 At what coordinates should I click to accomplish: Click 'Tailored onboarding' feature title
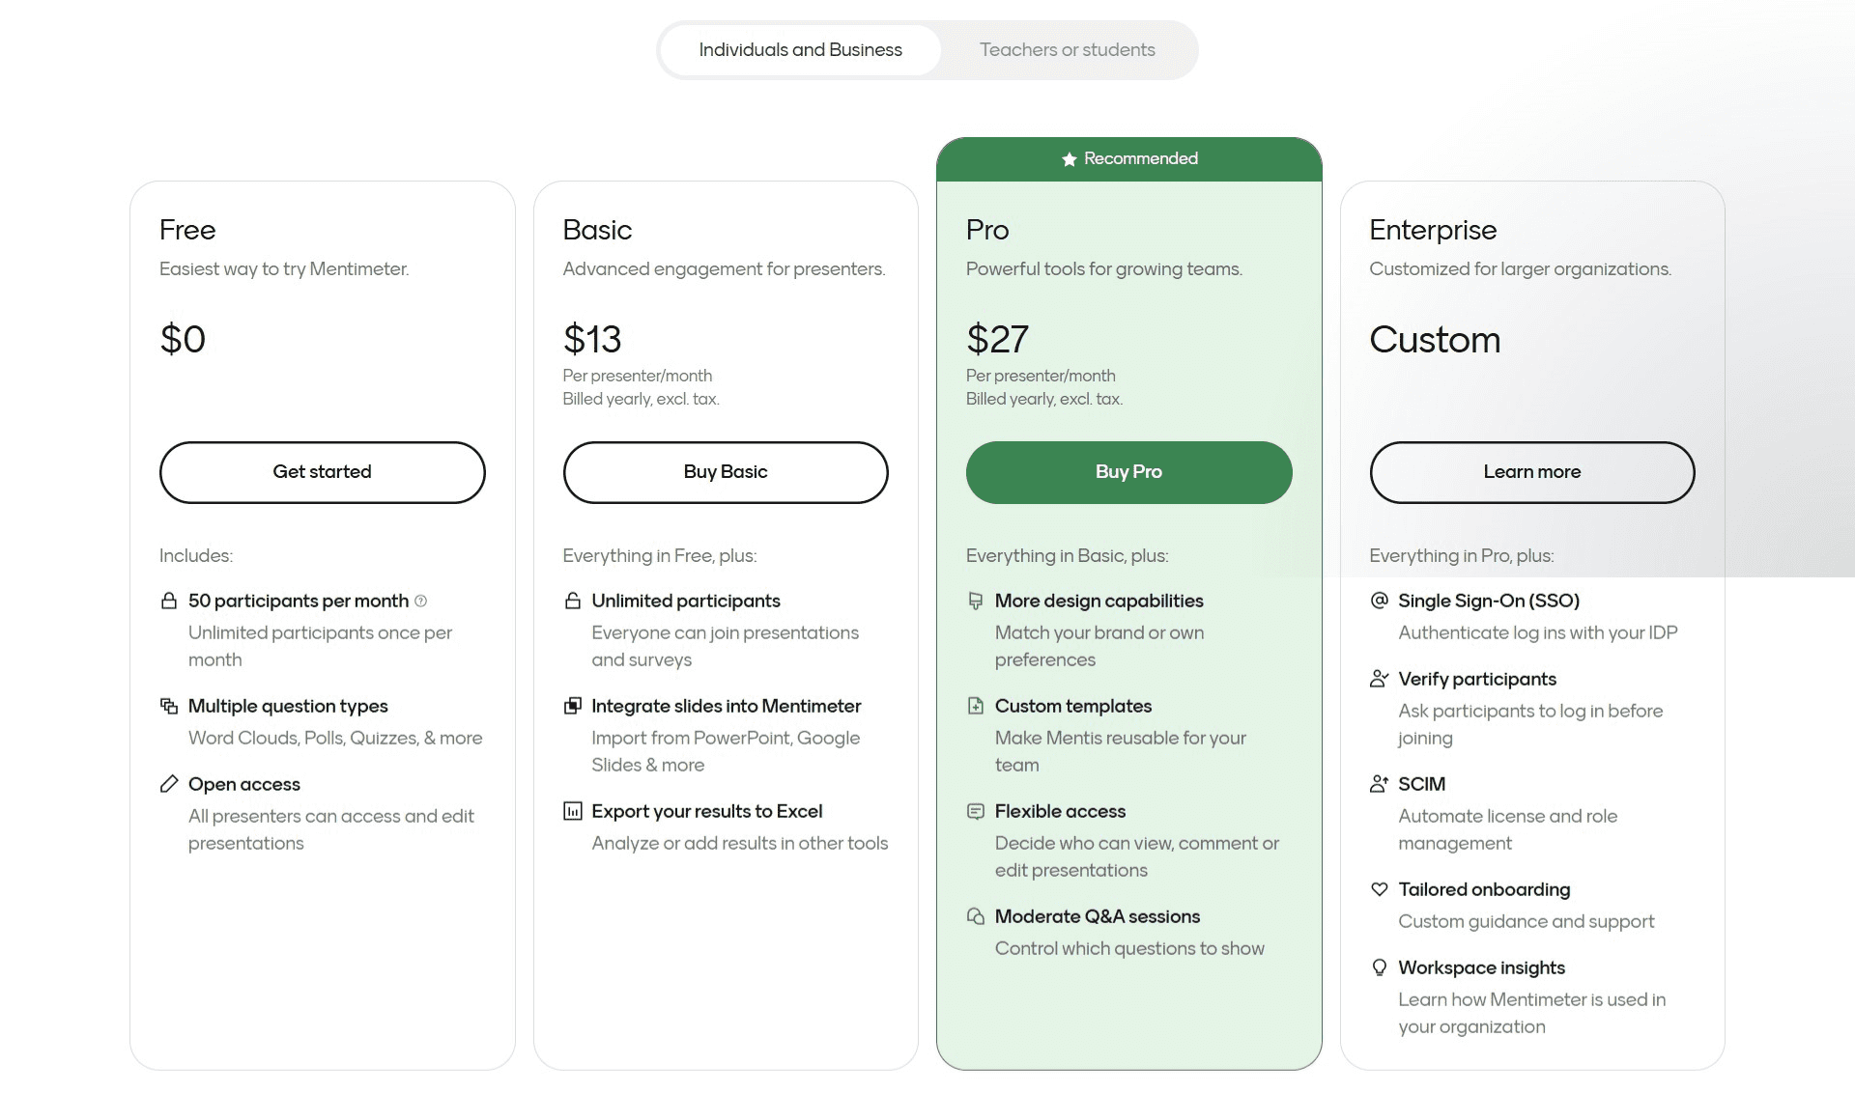click(1485, 889)
